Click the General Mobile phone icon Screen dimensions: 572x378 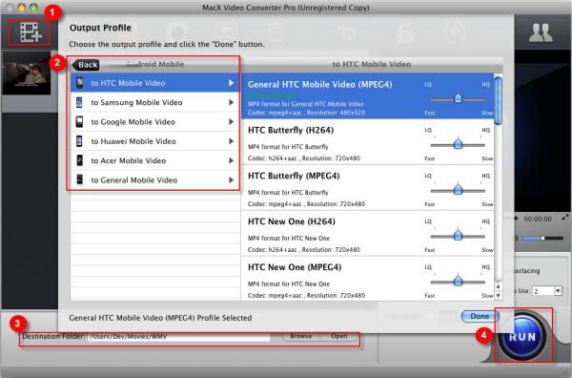click(x=79, y=179)
